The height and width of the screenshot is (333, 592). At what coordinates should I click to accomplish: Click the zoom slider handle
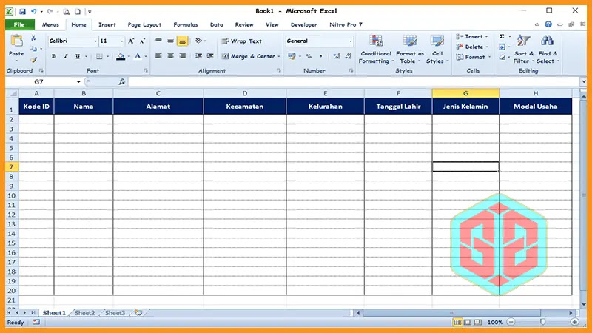(542, 322)
